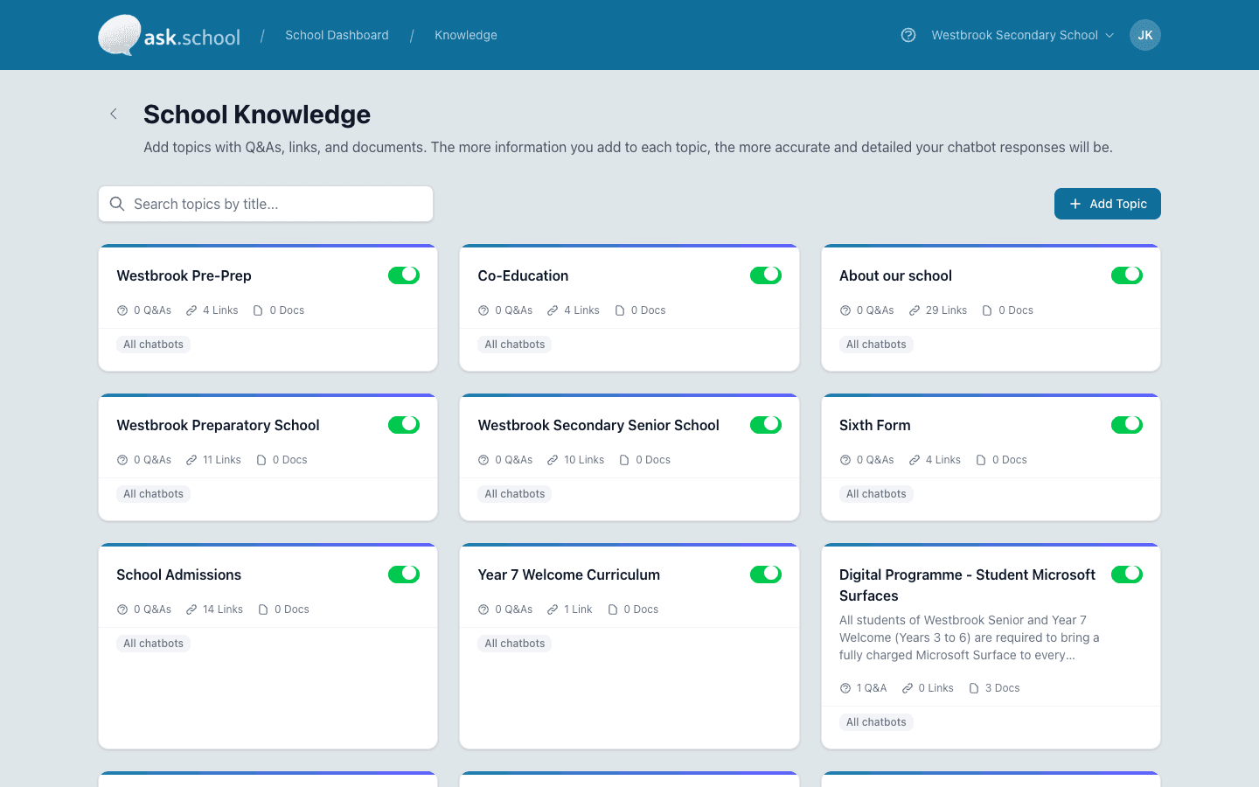Image resolution: width=1259 pixels, height=787 pixels.
Task: Click "29 Links" on About our school
Action: 946,310
